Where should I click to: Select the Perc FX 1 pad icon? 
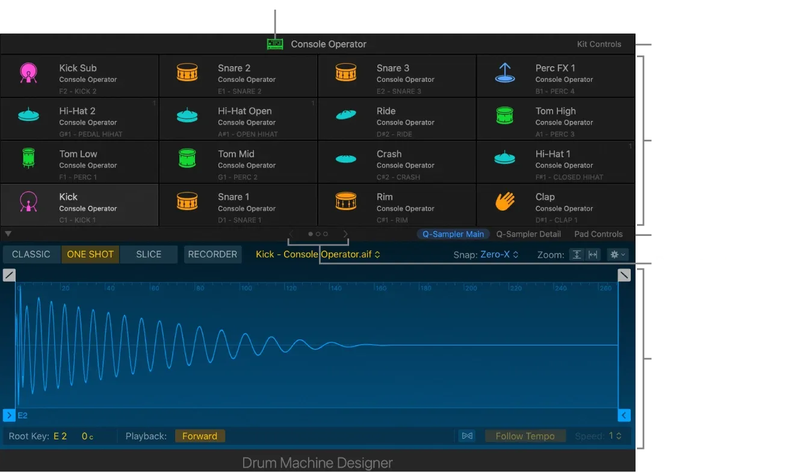tap(505, 73)
